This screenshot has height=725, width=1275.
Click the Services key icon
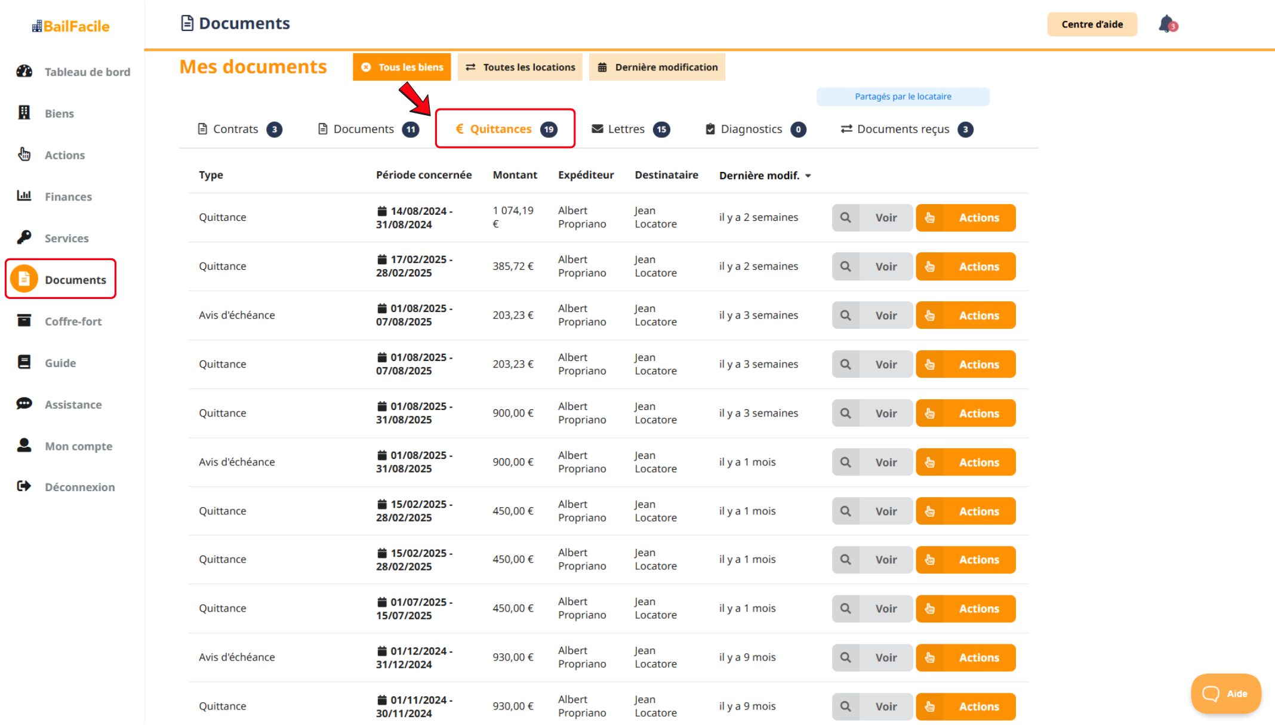[x=24, y=237]
